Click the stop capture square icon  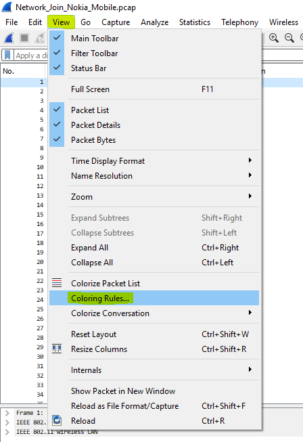point(24,38)
